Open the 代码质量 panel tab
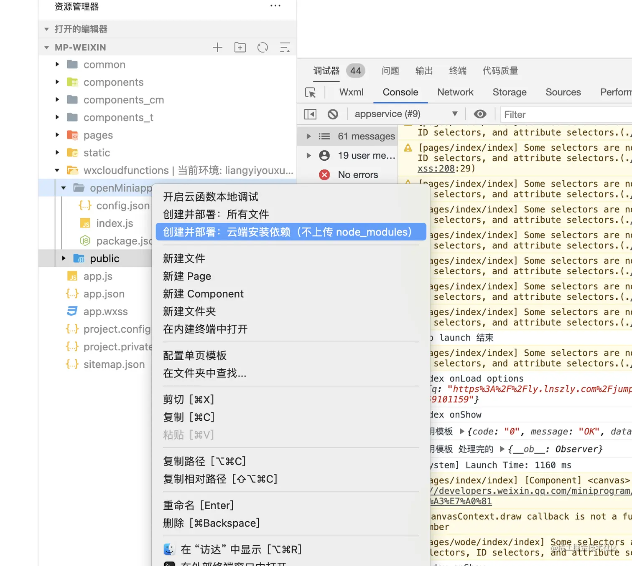 (500, 71)
